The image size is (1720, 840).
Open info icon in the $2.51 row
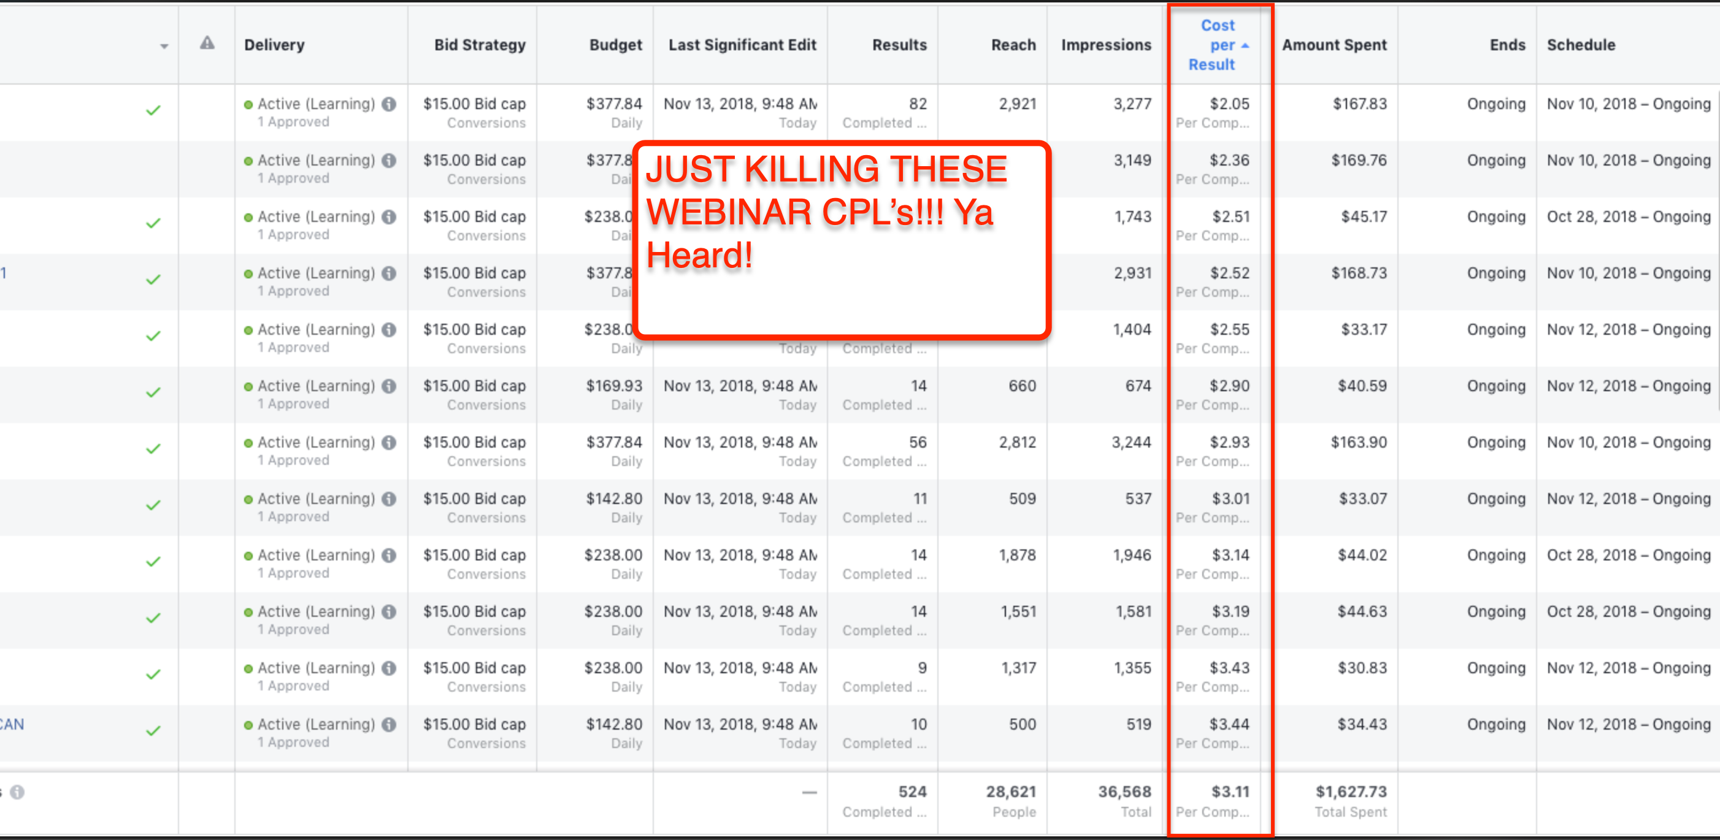(389, 217)
